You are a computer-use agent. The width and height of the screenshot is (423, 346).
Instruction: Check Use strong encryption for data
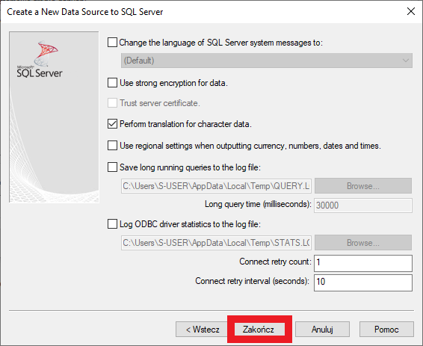click(112, 82)
